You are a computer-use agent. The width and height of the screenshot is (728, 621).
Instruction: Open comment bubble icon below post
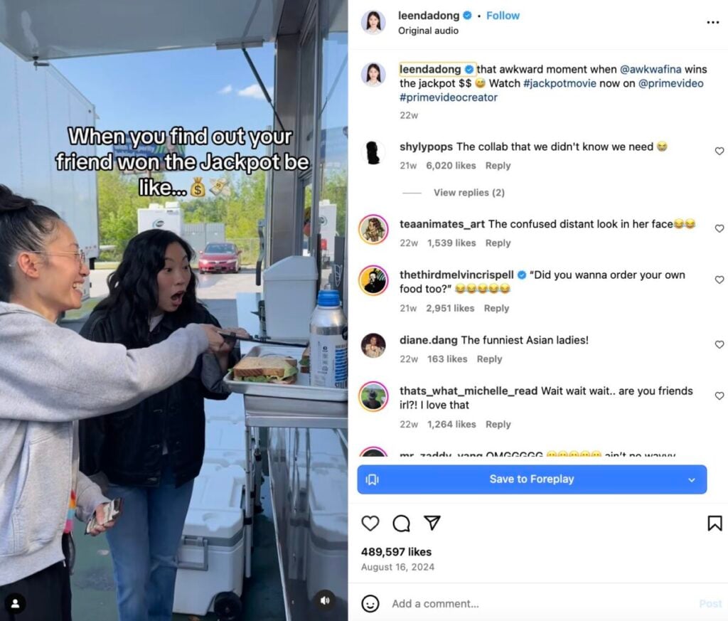tap(401, 523)
